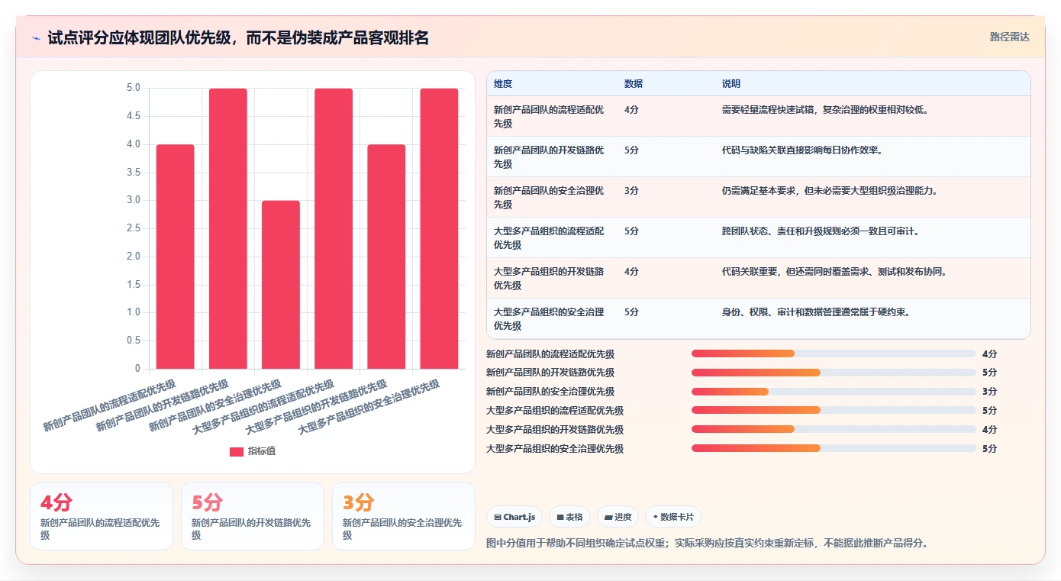Click progress list label 新创产品团队的开发链路优先级

click(x=550, y=373)
